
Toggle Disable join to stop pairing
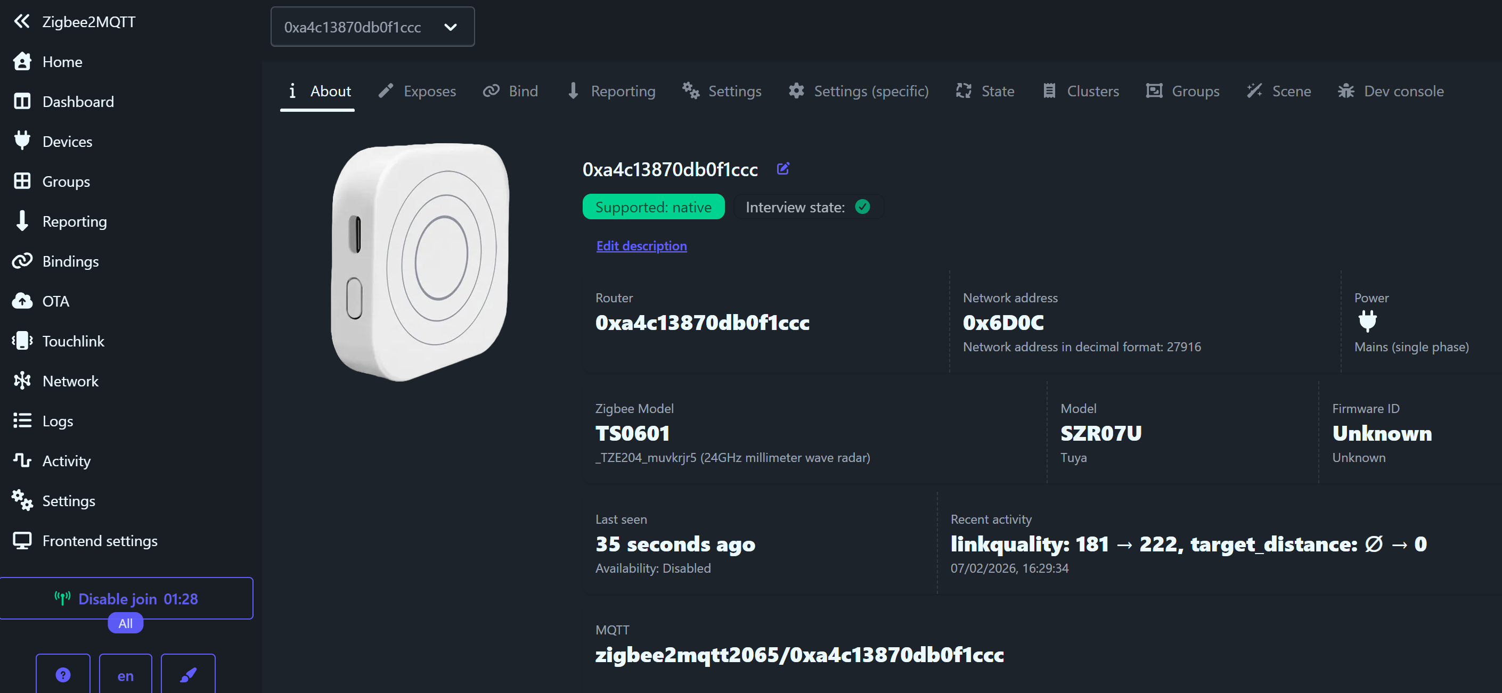(126, 599)
